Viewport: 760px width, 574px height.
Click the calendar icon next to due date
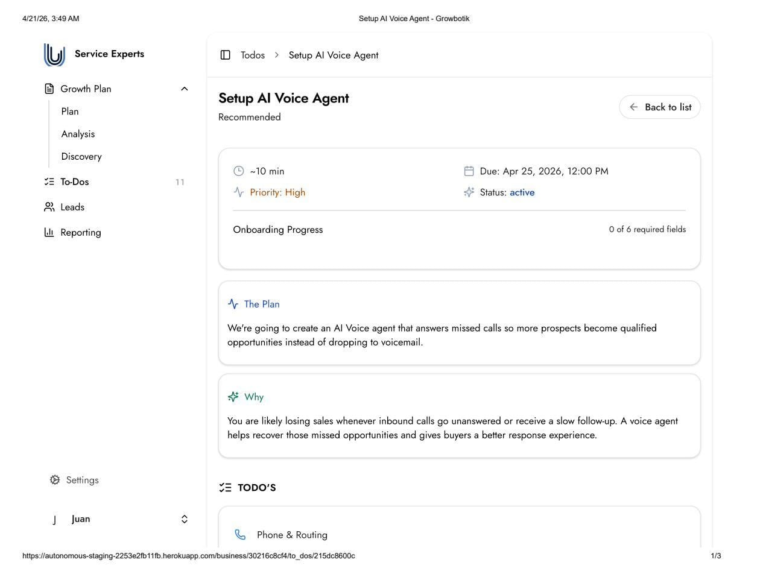[469, 171]
